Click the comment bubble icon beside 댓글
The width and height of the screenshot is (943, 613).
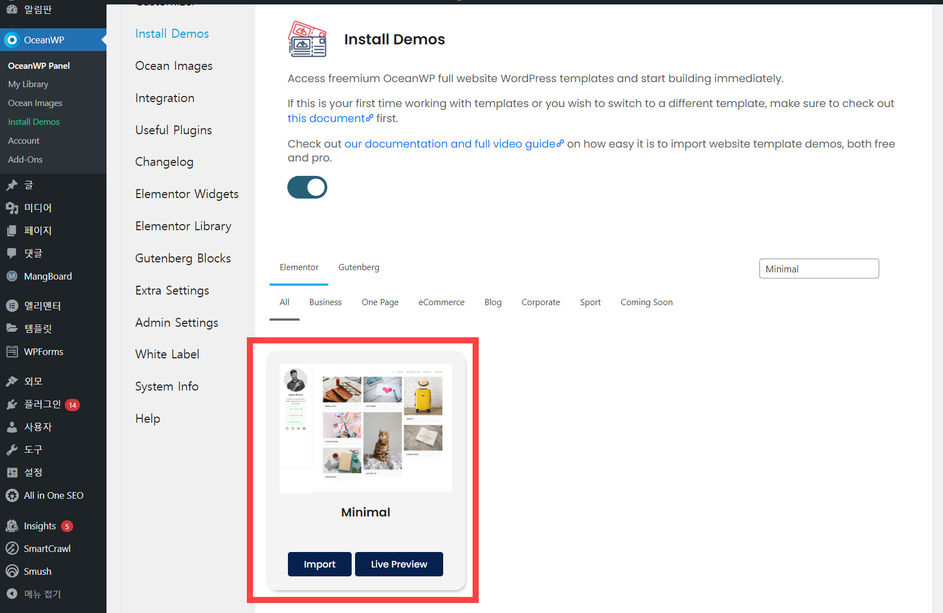tap(12, 254)
